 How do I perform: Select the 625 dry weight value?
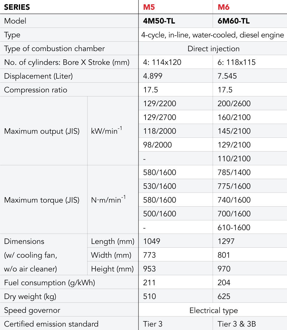[x=224, y=296]
